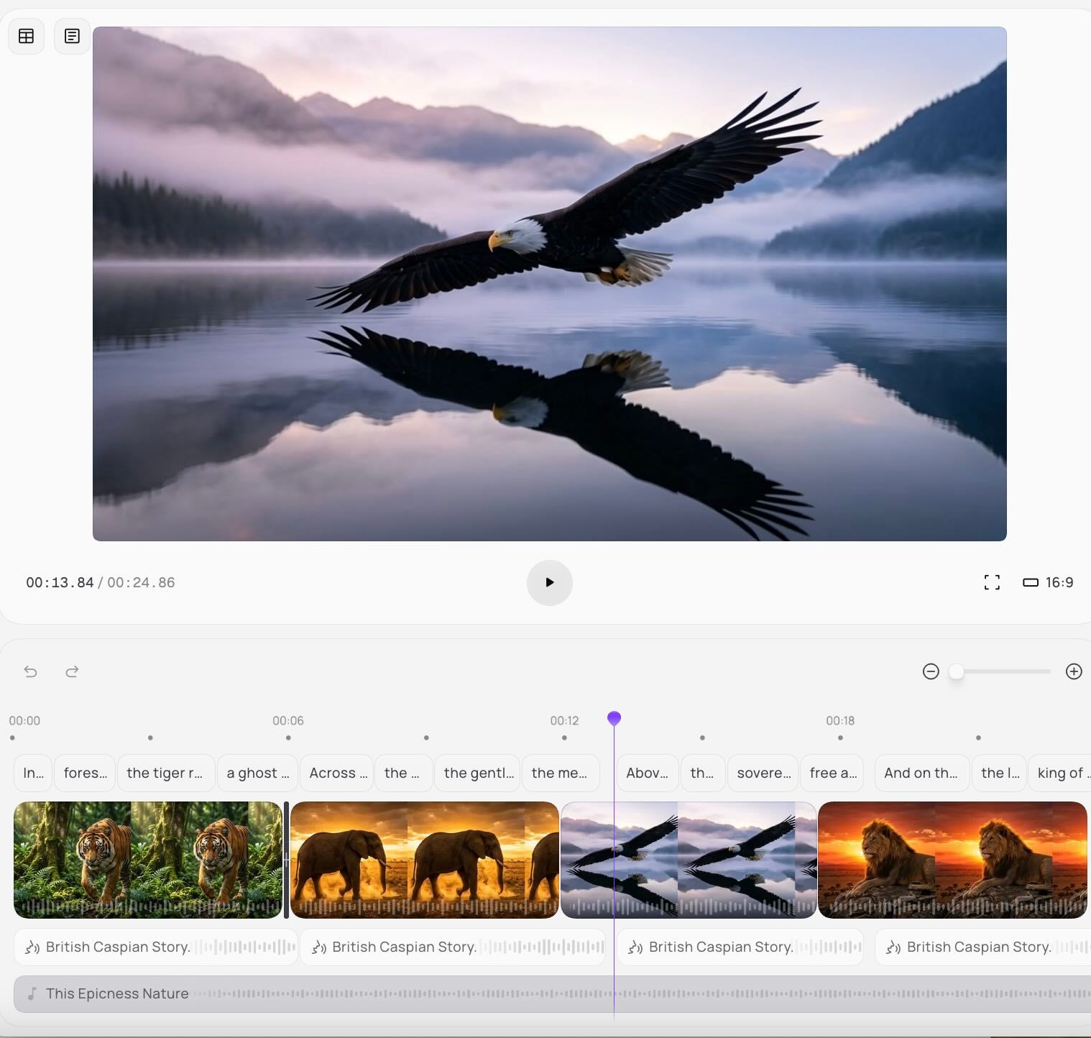
Task: Open the 16:9 aspect ratio selector
Action: click(x=1048, y=582)
